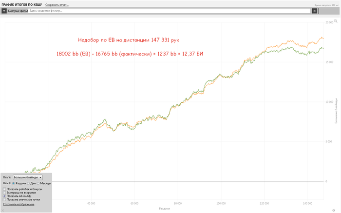
Task: Click the '40 000' X axis label
Action: pyautogui.click(x=91, y=204)
